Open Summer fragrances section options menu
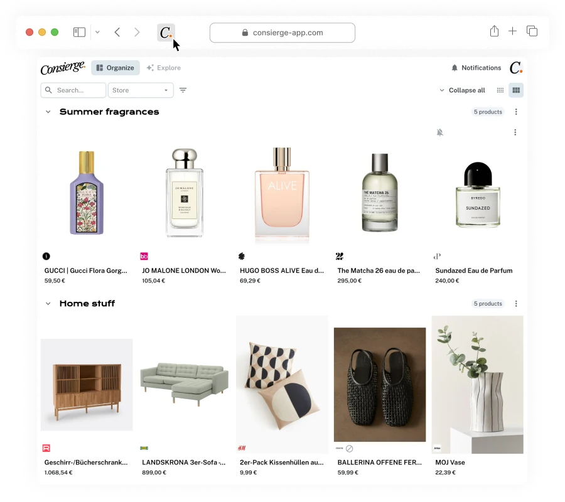Image resolution: width=565 pixels, height=502 pixels. 516,112
